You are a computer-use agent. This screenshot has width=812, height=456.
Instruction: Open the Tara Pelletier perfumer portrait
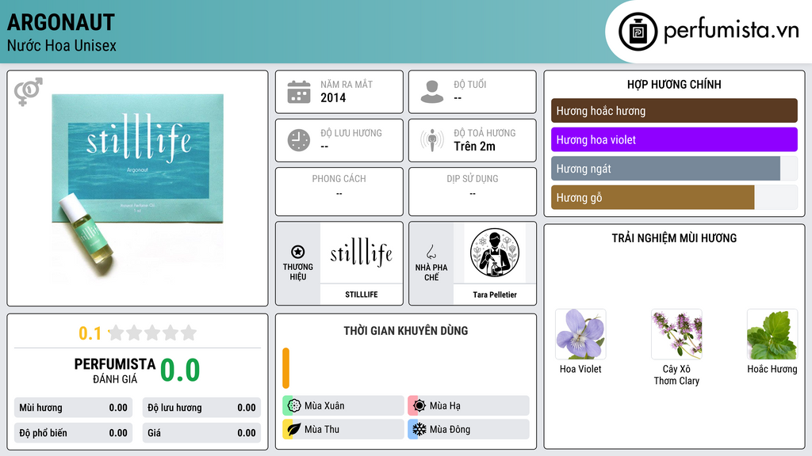pyautogui.click(x=495, y=253)
